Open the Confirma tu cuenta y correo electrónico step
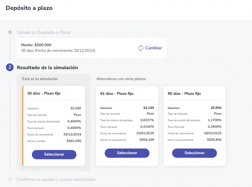The width and height of the screenshot is (252, 187). pyautogui.click(x=56, y=179)
